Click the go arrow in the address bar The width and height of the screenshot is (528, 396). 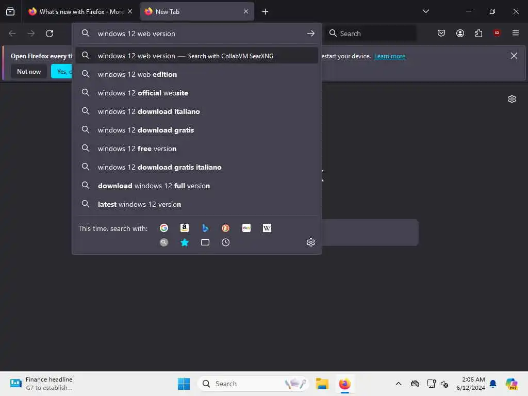tap(311, 34)
